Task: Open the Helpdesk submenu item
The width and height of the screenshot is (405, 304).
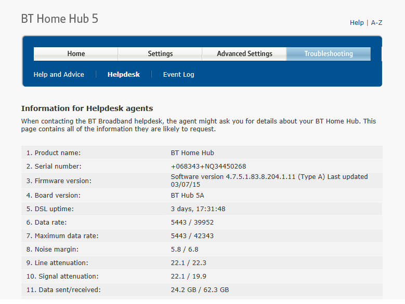Action: (123, 75)
